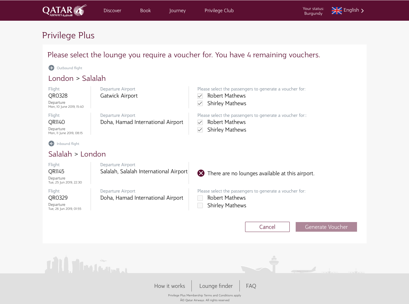Open the How it works link
409x304 pixels.
pos(170,286)
